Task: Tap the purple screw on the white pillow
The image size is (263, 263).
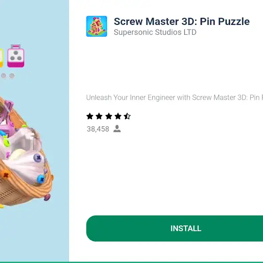Action: pyautogui.click(x=38, y=158)
